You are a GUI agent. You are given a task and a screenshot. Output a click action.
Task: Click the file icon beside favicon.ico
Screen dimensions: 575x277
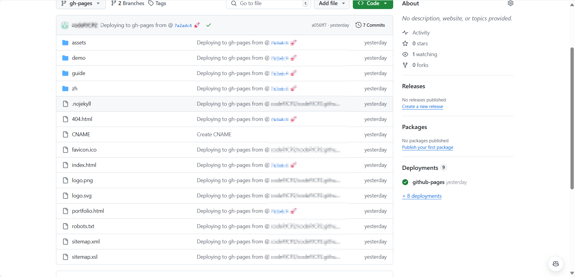(65, 150)
